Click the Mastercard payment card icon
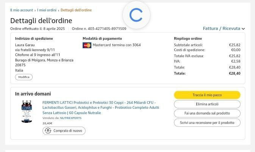255x152 pixels. pos(87,45)
